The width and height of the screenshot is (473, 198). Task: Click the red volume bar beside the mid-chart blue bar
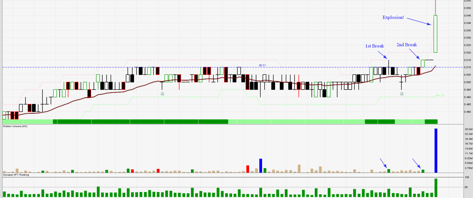248,169
